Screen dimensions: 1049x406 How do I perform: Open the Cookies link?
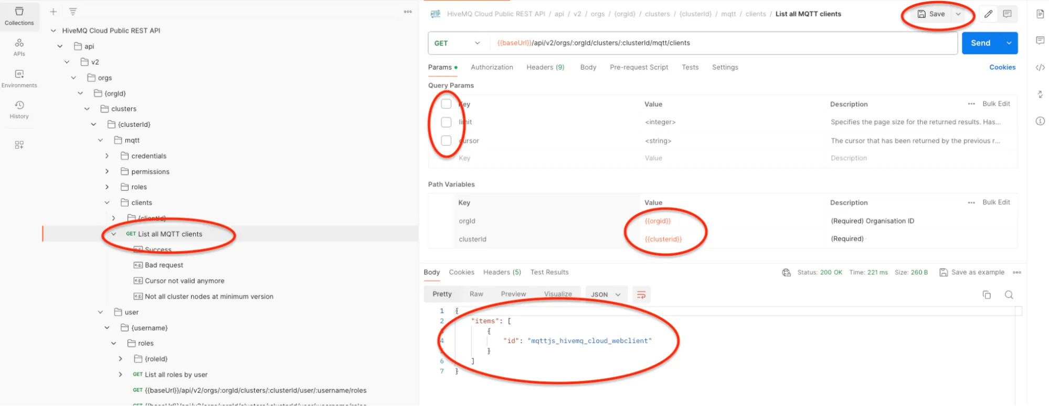point(1002,67)
